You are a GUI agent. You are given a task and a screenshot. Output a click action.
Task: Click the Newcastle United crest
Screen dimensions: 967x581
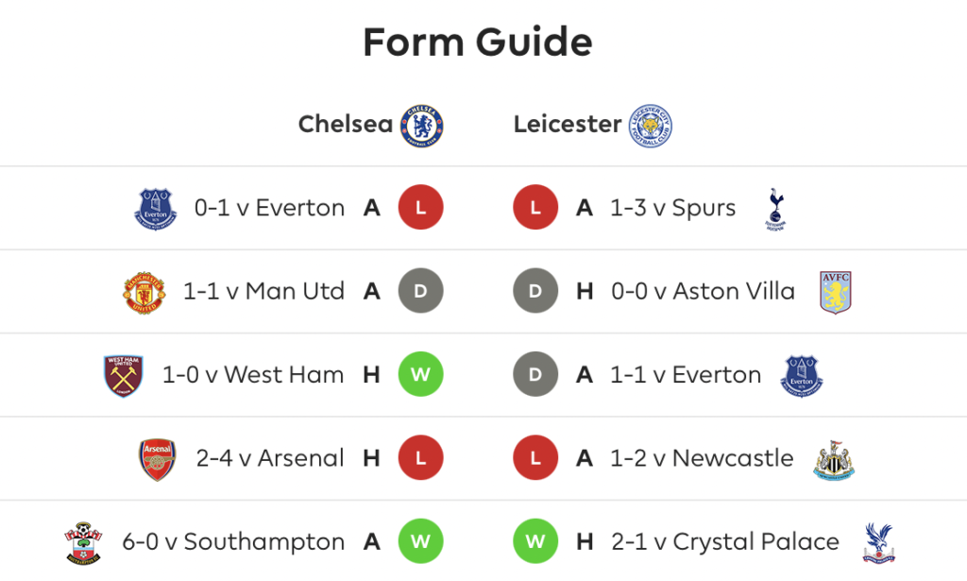[x=834, y=460]
